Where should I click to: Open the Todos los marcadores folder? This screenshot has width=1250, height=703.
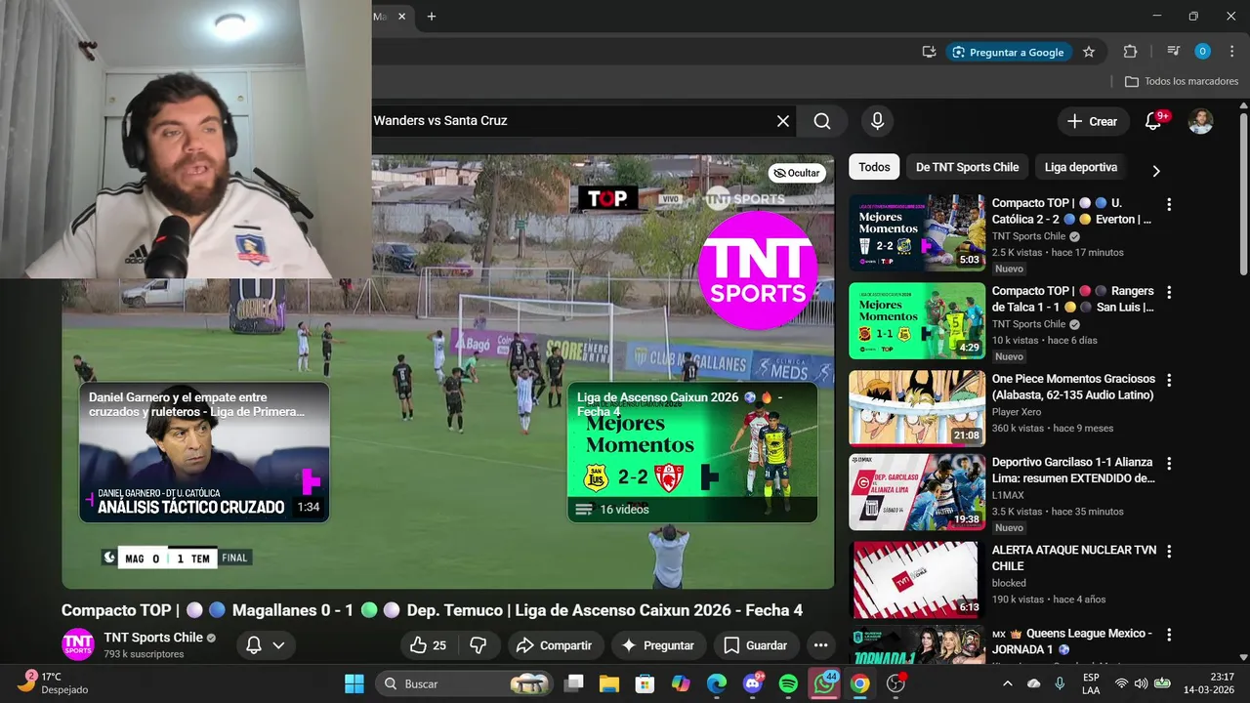coord(1182,82)
